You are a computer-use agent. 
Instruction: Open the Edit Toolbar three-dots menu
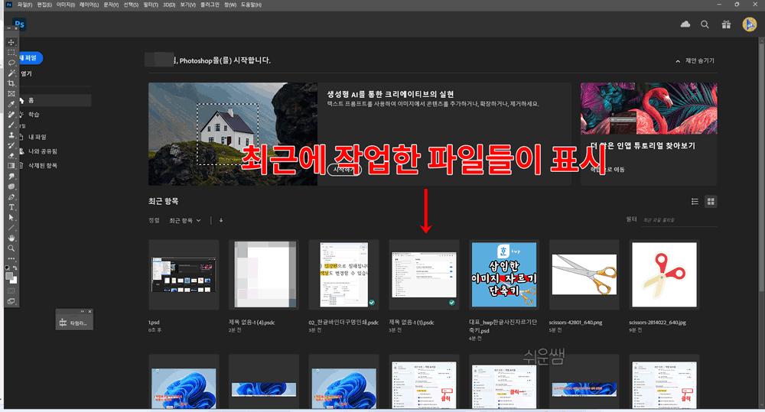click(11, 258)
